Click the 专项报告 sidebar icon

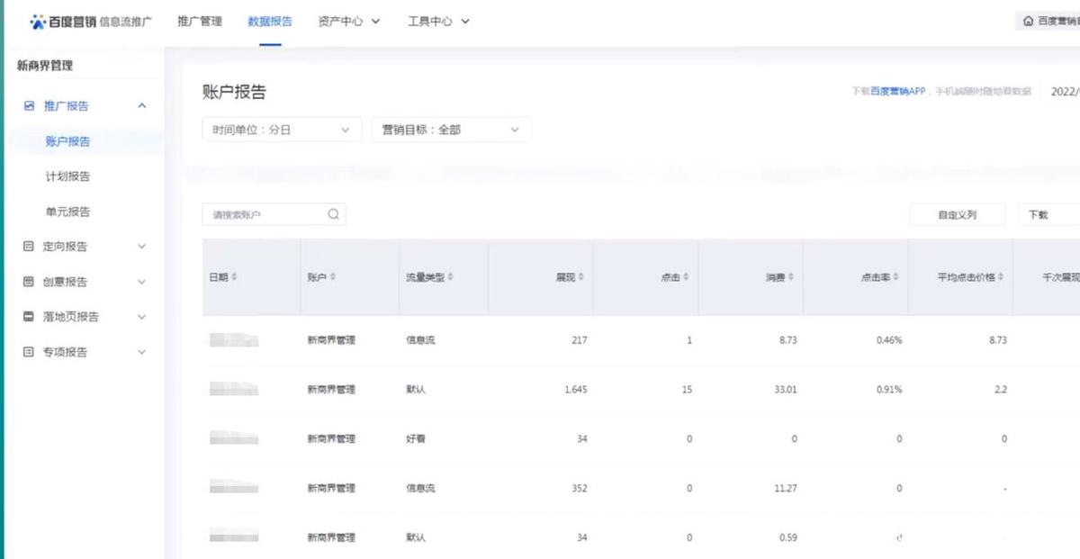[x=29, y=352]
